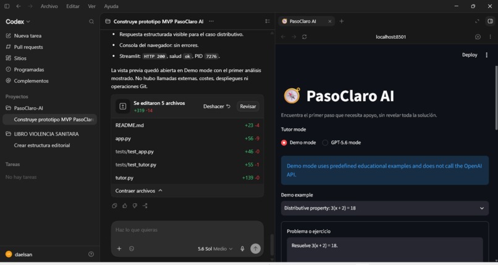498x265 pixels.
Task: Copy the response with the copy icon
Action: coord(114,206)
